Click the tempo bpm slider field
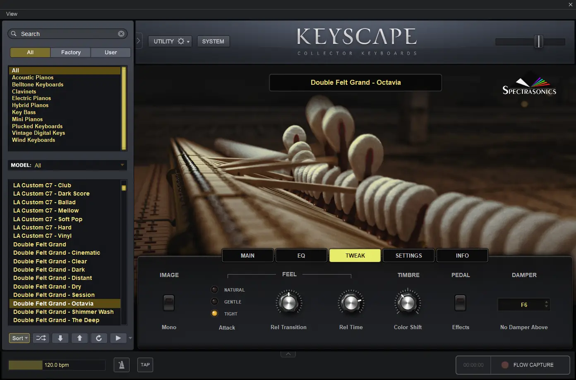The height and width of the screenshot is (380, 576). pos(57,365)
